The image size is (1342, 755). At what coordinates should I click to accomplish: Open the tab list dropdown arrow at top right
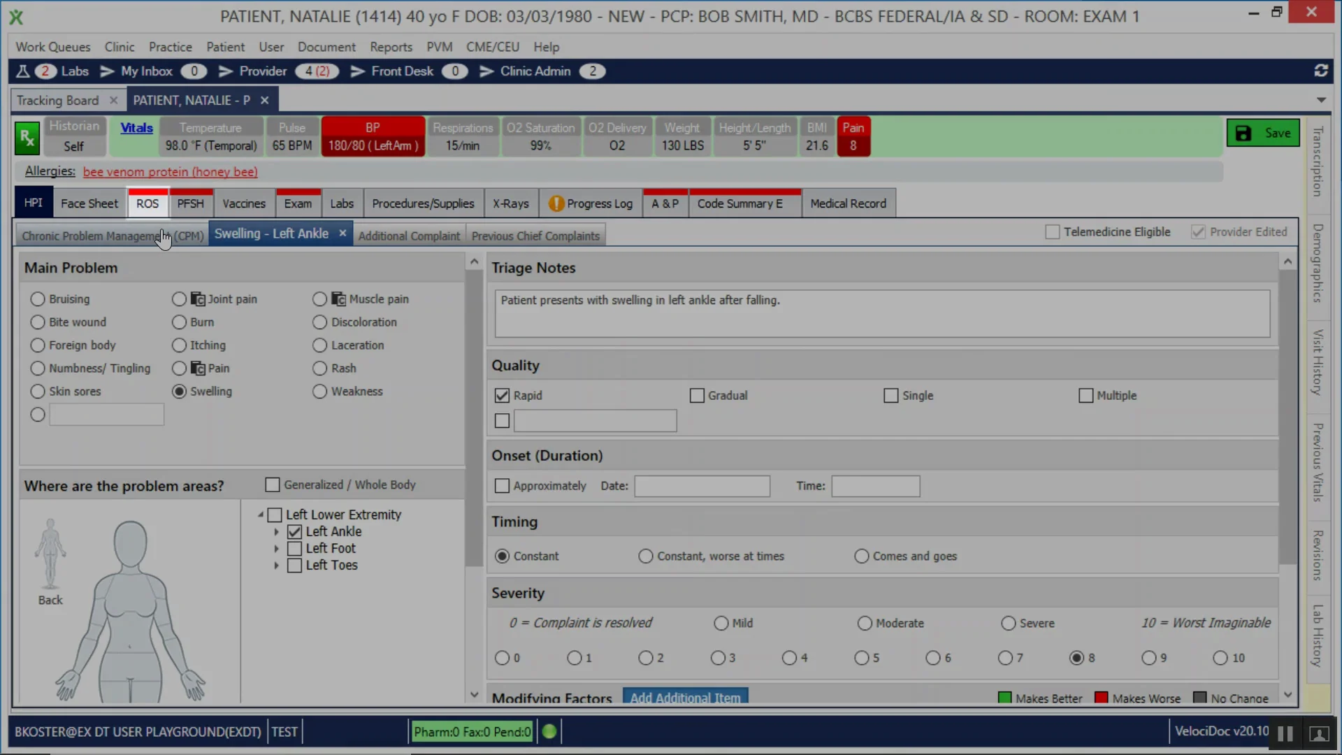point(1322,100)
